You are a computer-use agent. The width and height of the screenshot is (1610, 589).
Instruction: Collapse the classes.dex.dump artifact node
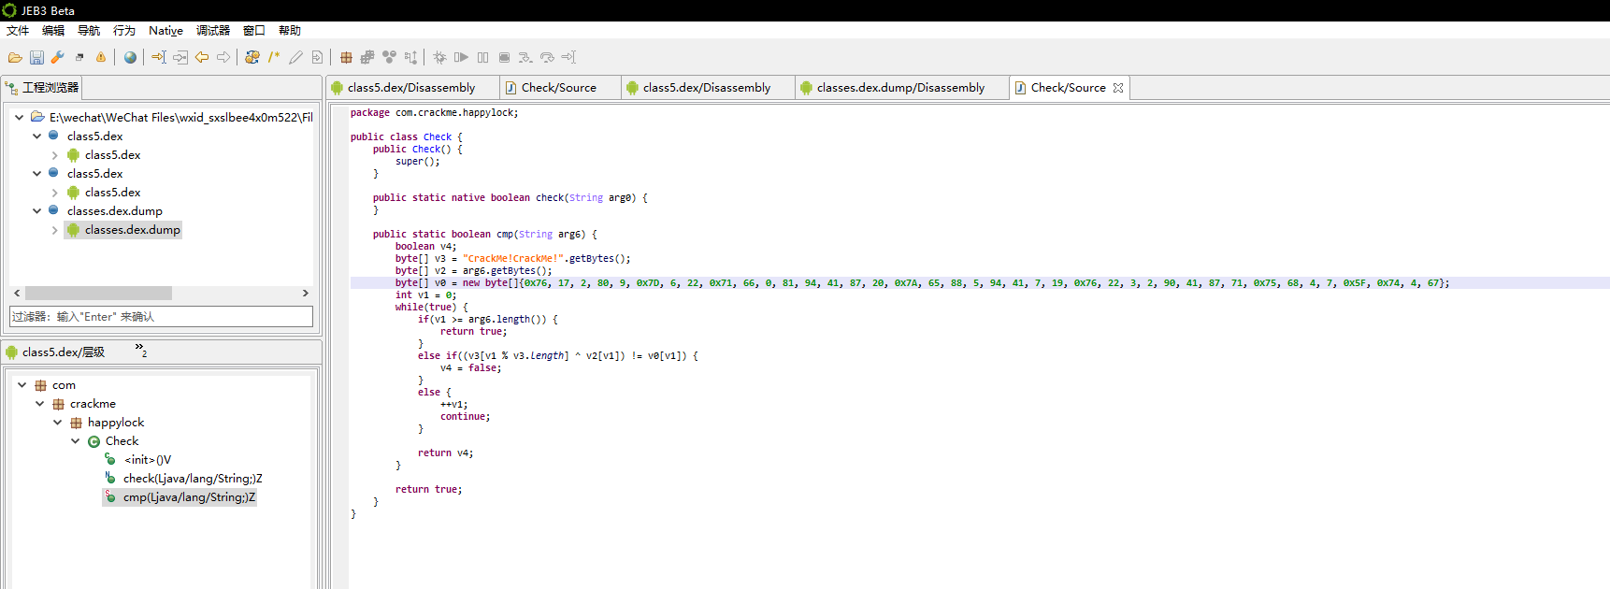click(36, 211)
